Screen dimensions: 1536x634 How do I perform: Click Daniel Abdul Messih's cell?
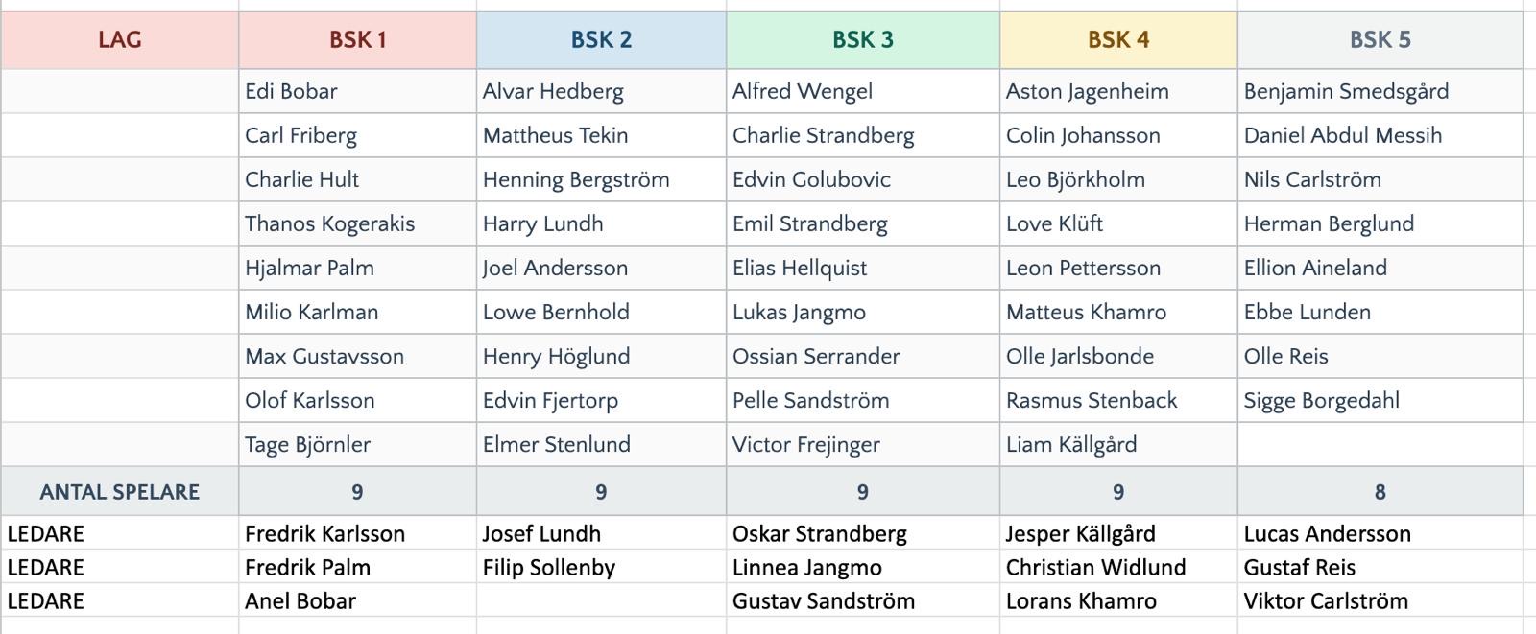point(1380,135)
